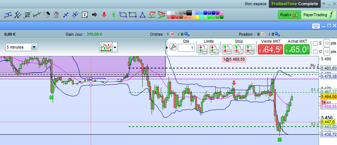Select the trash can delete tool
This screenshot has width=337, height=145.
click(x=56, y=15)
